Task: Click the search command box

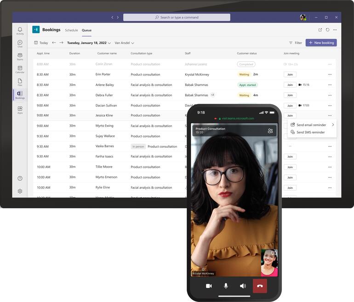Action: point(177,17)
